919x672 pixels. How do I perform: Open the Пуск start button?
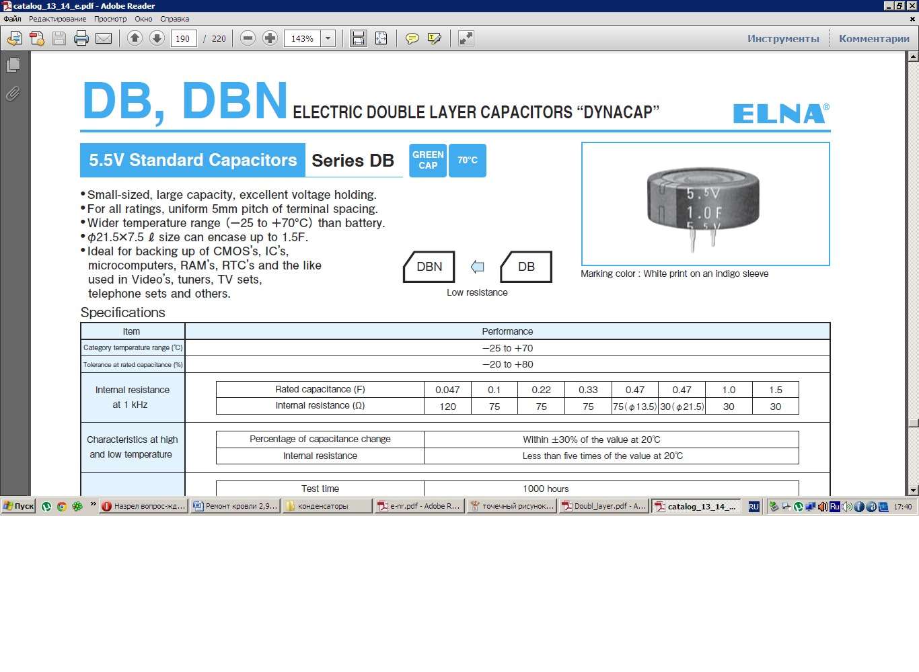(18, 506)
